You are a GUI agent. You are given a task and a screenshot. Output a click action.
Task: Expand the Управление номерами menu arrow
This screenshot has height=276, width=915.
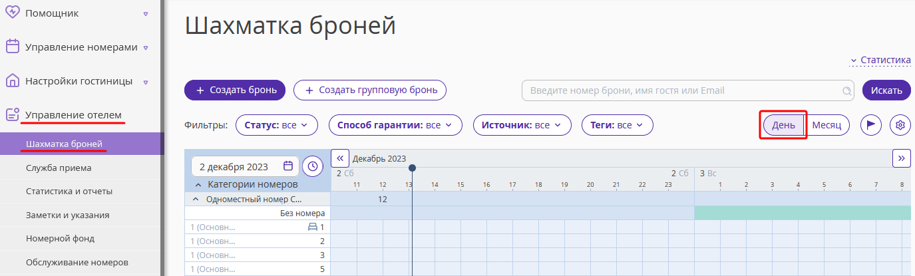(x=145, y=48)
